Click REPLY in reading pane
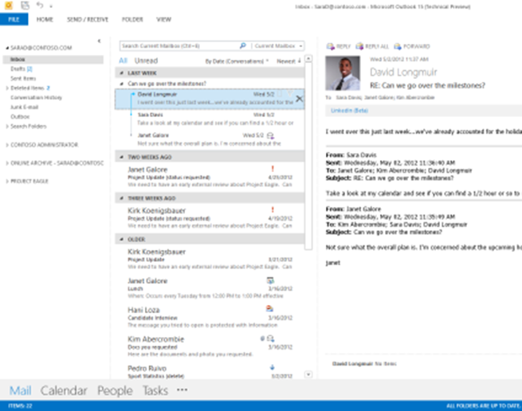Viewport: 522px width, 411px height. pyautogui.click(x=339, y=46)
